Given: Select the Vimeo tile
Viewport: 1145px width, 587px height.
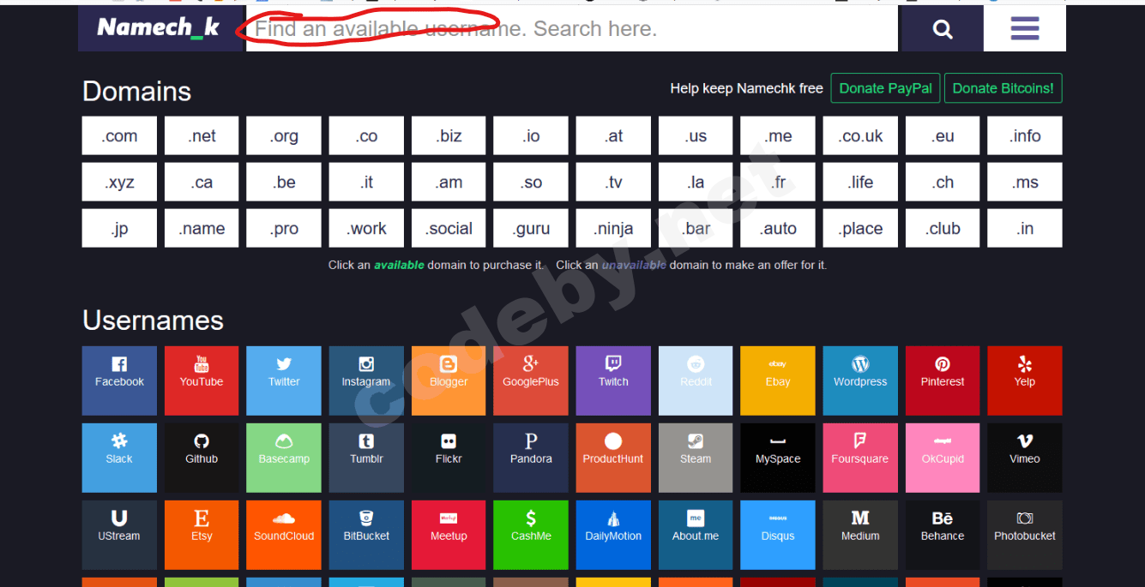Looking at the screenshot, I should (x=1025, y=458).
